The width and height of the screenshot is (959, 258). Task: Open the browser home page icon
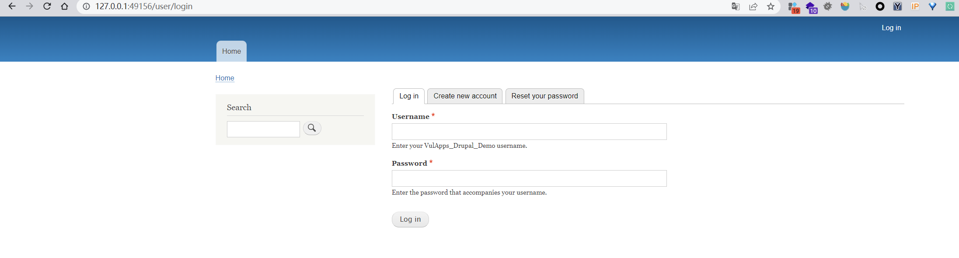click(x=64, y=6)
